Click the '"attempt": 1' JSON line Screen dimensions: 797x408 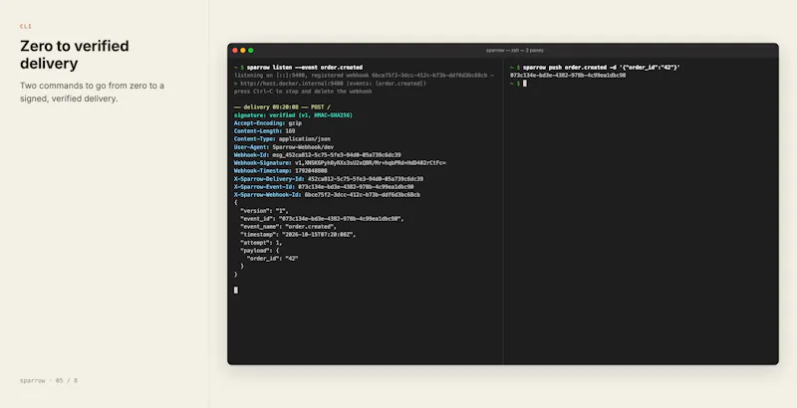(x=261, y=243)
